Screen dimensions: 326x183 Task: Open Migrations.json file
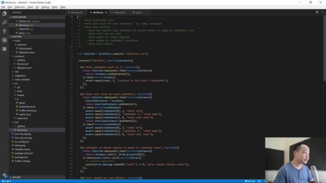point(37,52)
